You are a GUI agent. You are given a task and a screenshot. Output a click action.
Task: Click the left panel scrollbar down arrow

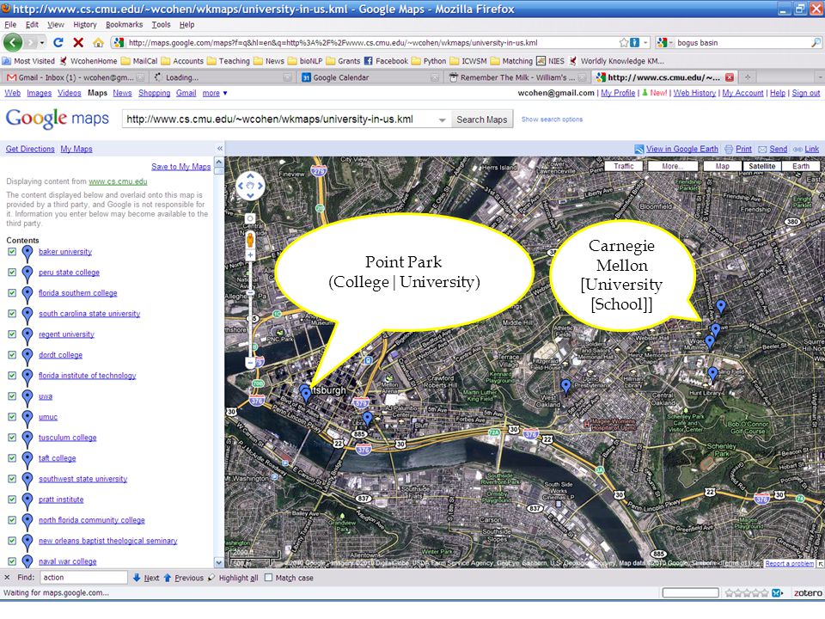click(x=219, y=562)
